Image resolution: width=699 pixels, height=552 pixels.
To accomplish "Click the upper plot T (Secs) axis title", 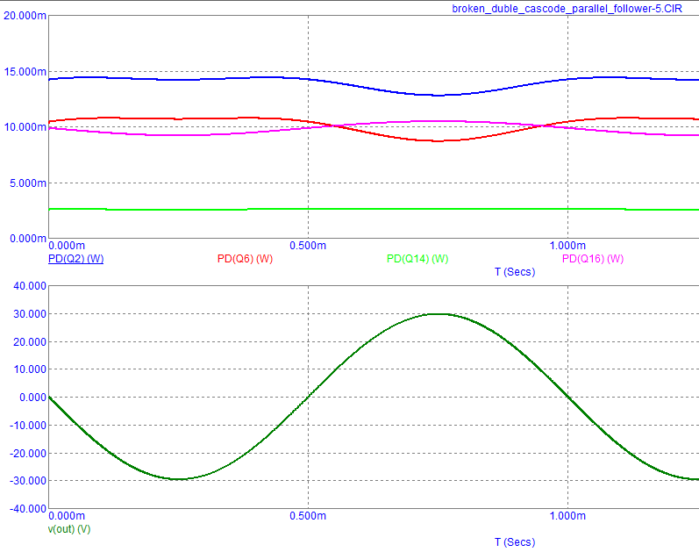I will [x=515, y=272].
